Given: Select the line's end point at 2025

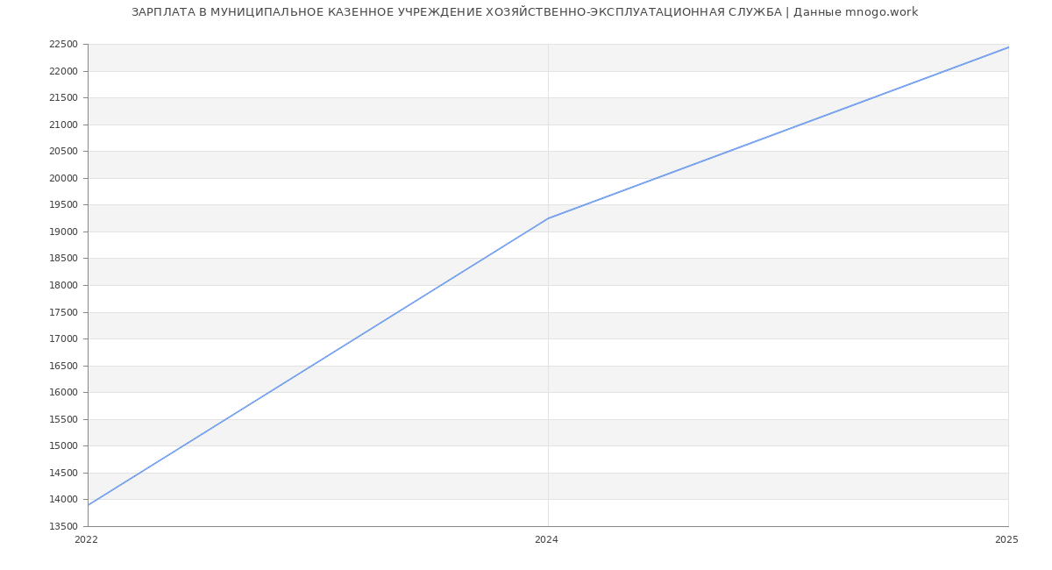Looking at the screenshot, I should [x=1007, y=47].
